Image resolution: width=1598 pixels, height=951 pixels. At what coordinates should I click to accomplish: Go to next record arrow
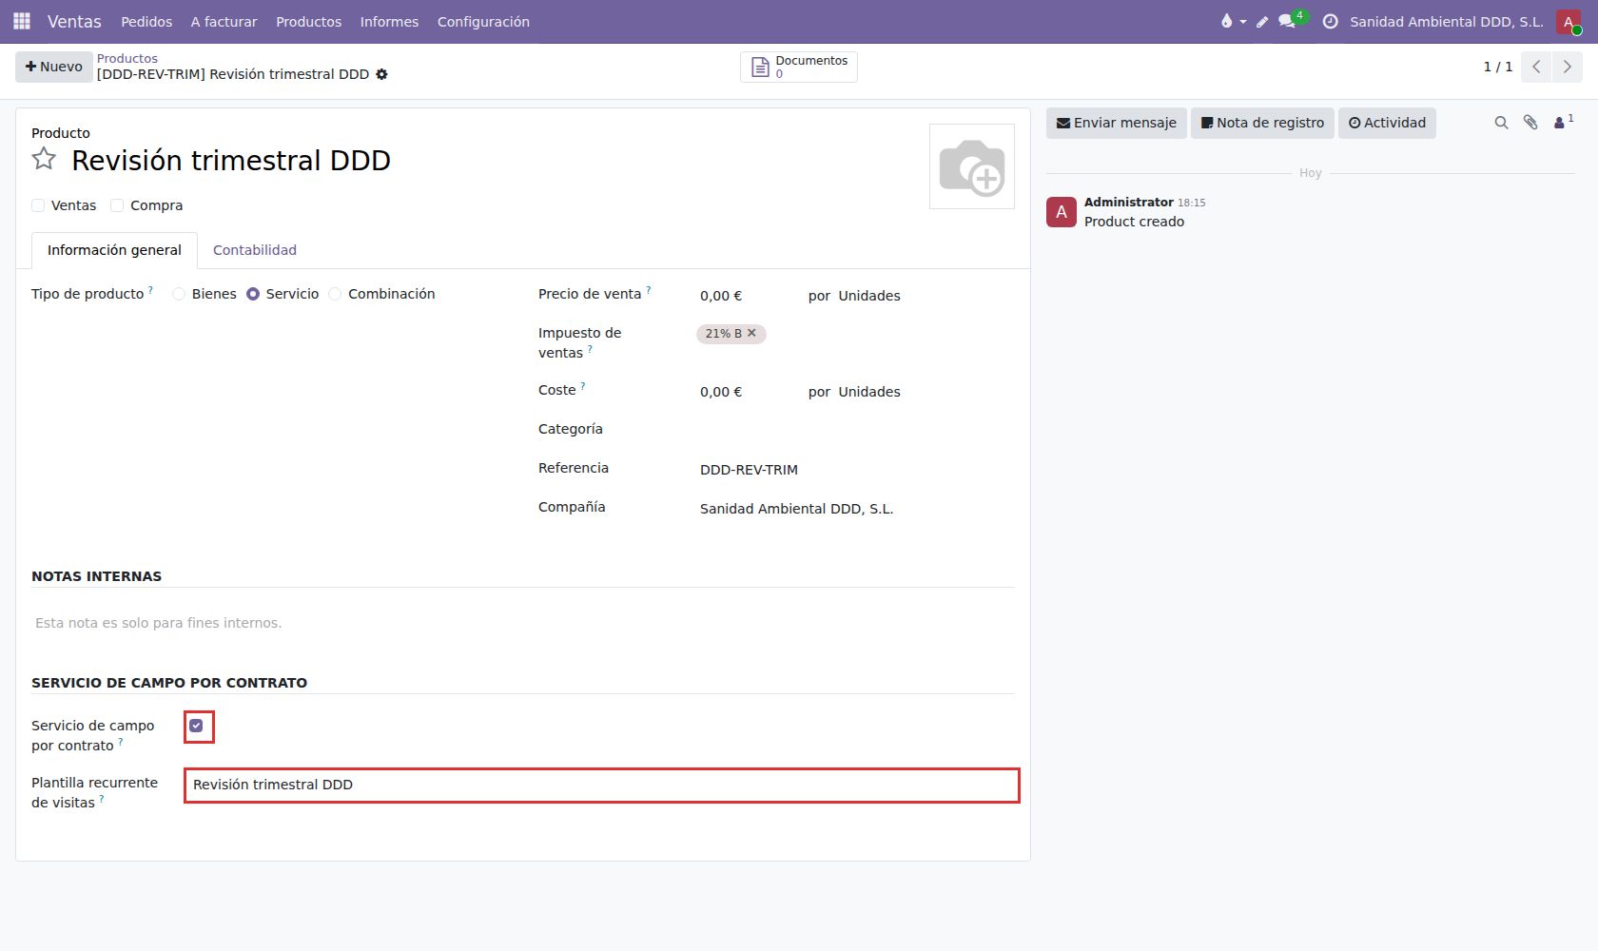1568,67
